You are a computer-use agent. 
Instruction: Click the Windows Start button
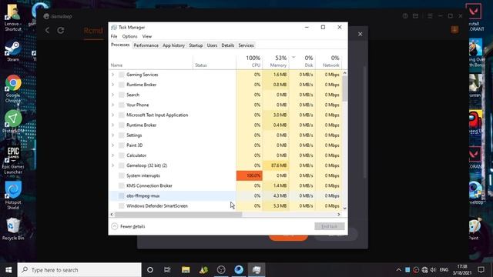(x=8, y=270)
